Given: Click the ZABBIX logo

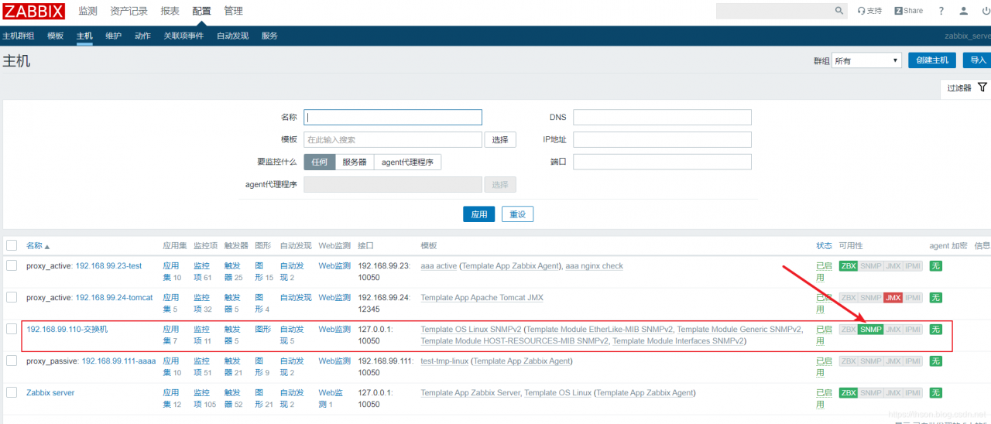Looking at the screenshot, I should click(34, 11).
